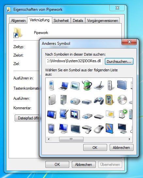The image size is (143, 178).
Task: Close the Anderes Symbol dialog
Action: coord(129,42)
